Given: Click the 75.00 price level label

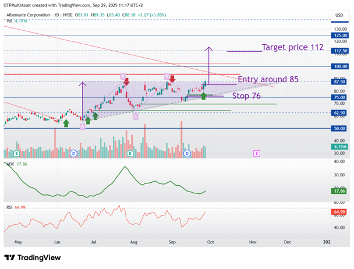Looking at the screenshot, I should [339, 97].
